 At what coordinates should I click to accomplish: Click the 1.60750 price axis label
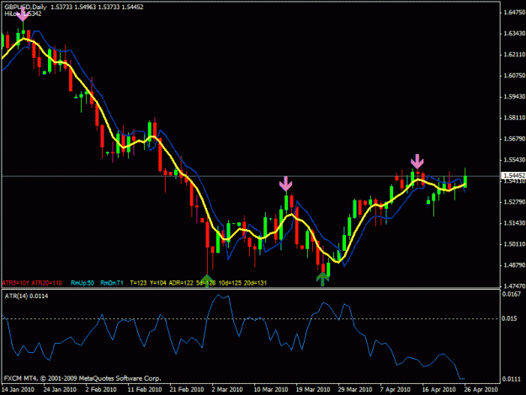[513, 76]
